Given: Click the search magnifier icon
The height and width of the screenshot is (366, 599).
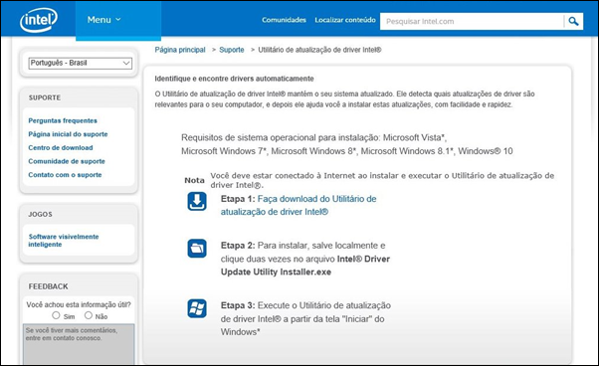Looking at the screenshot, I should 573,21.
